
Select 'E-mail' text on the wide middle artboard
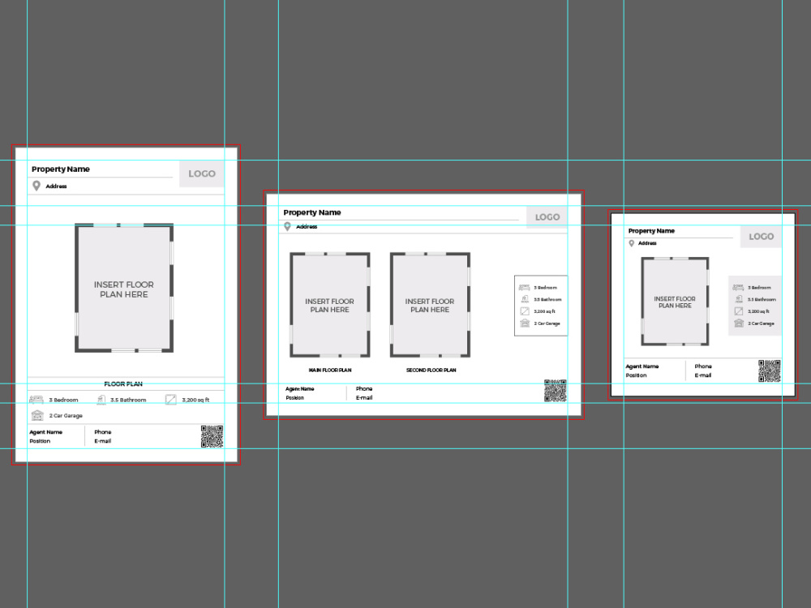pos(364,397)
